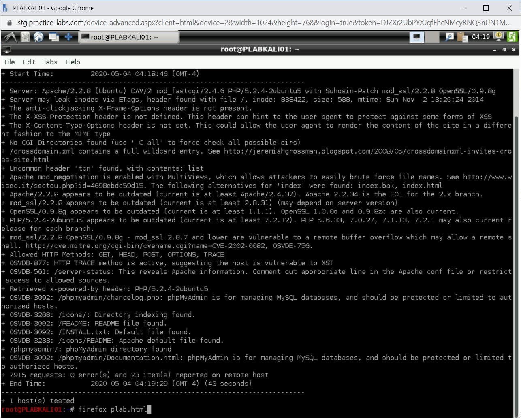Click the terminal vertical scrollbar

click(517, 243)
